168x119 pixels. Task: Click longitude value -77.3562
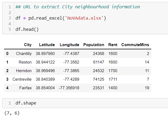click(x=71, y=62)
